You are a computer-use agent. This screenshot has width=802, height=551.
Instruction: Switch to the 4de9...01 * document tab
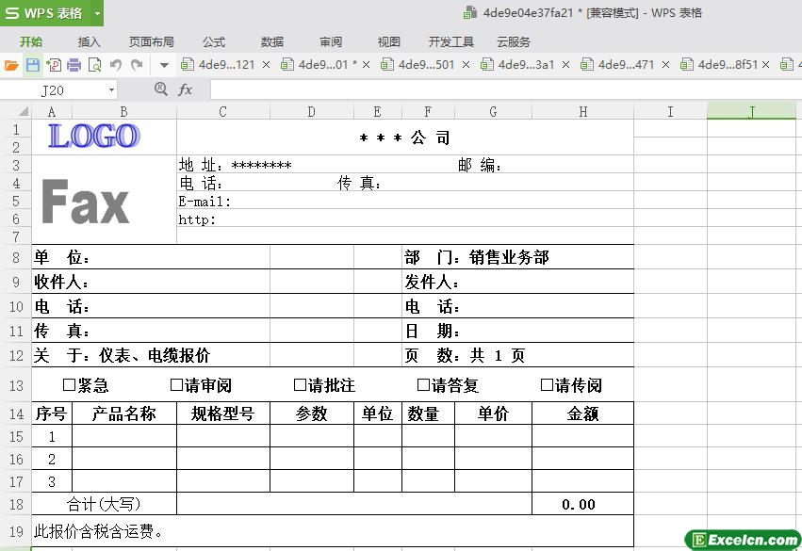pyautogui.click(x=320, y=65)
